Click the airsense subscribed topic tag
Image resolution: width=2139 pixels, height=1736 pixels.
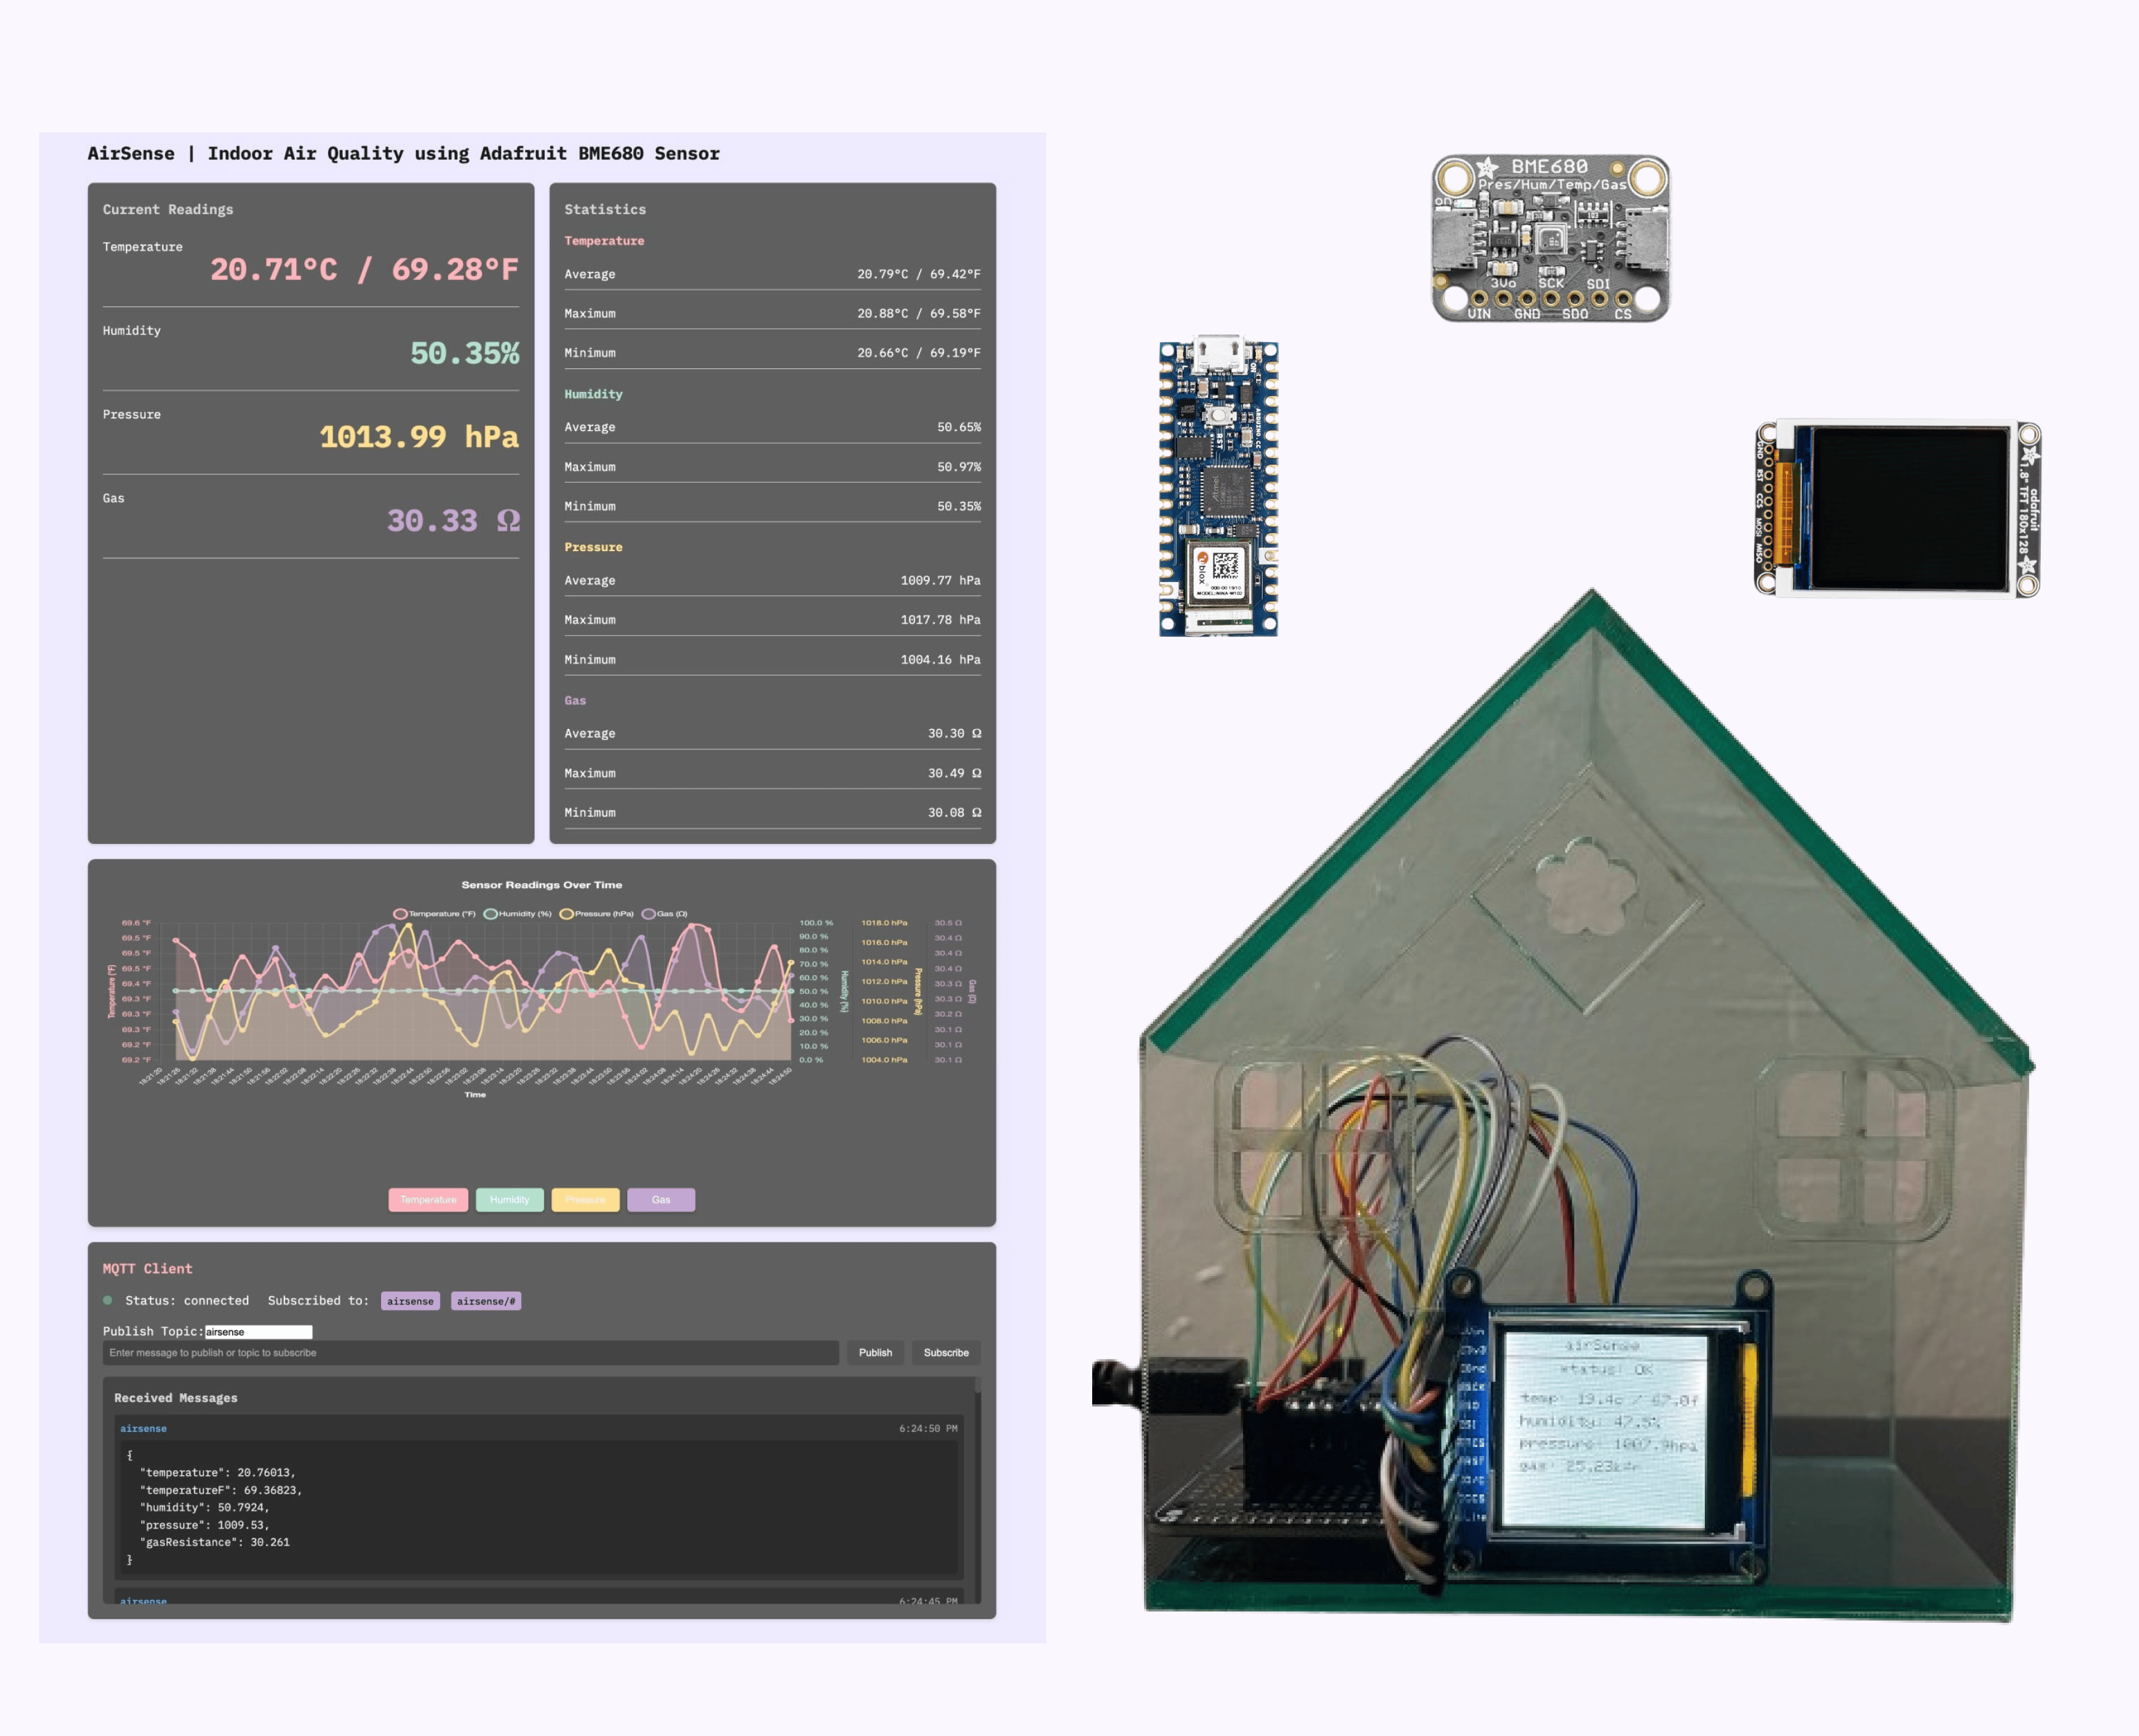(410, 1301)
